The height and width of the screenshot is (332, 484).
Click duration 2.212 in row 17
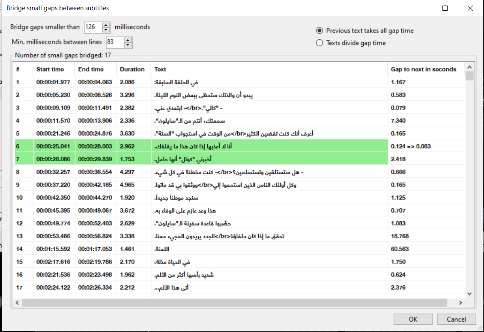(127, 288)
